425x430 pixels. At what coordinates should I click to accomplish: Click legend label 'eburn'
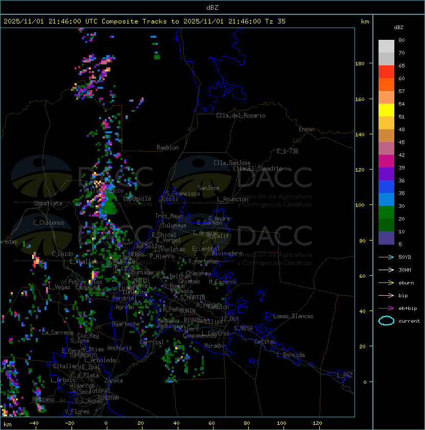(406, 283)
